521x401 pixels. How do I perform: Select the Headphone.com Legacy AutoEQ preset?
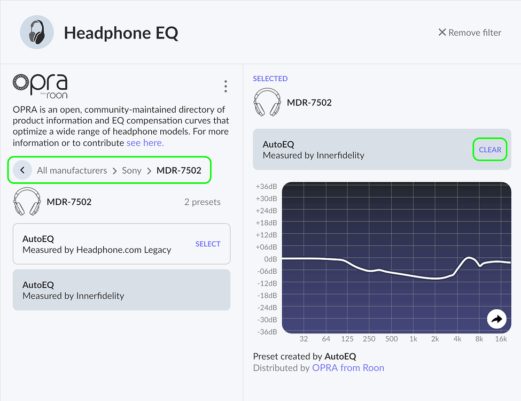tap(208, 244)
